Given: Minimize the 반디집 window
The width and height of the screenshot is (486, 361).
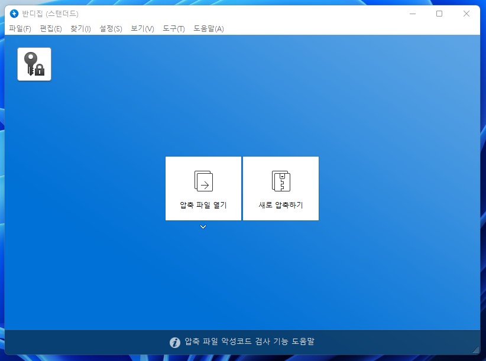Looking at the screenshot, I should (x=413, y=14).
